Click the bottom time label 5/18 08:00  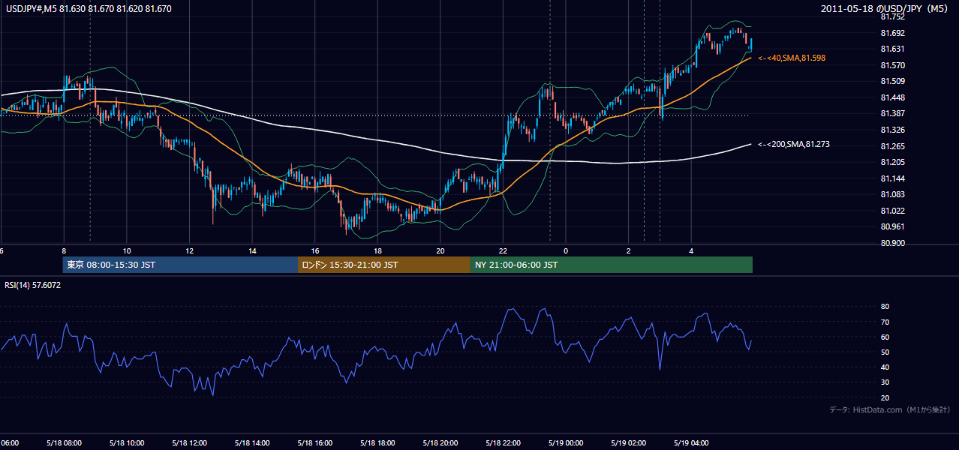coord(64,442)
